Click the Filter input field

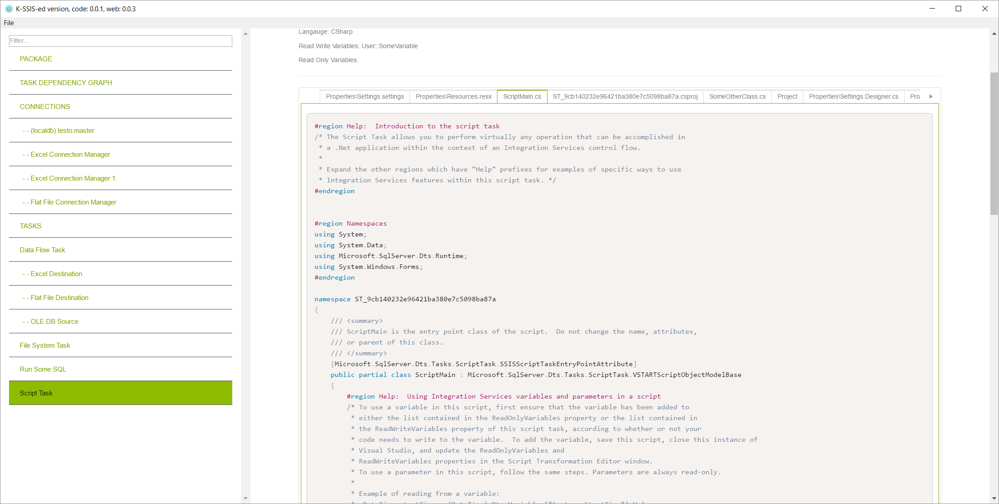pyautogui.click(x=120, y=41)
